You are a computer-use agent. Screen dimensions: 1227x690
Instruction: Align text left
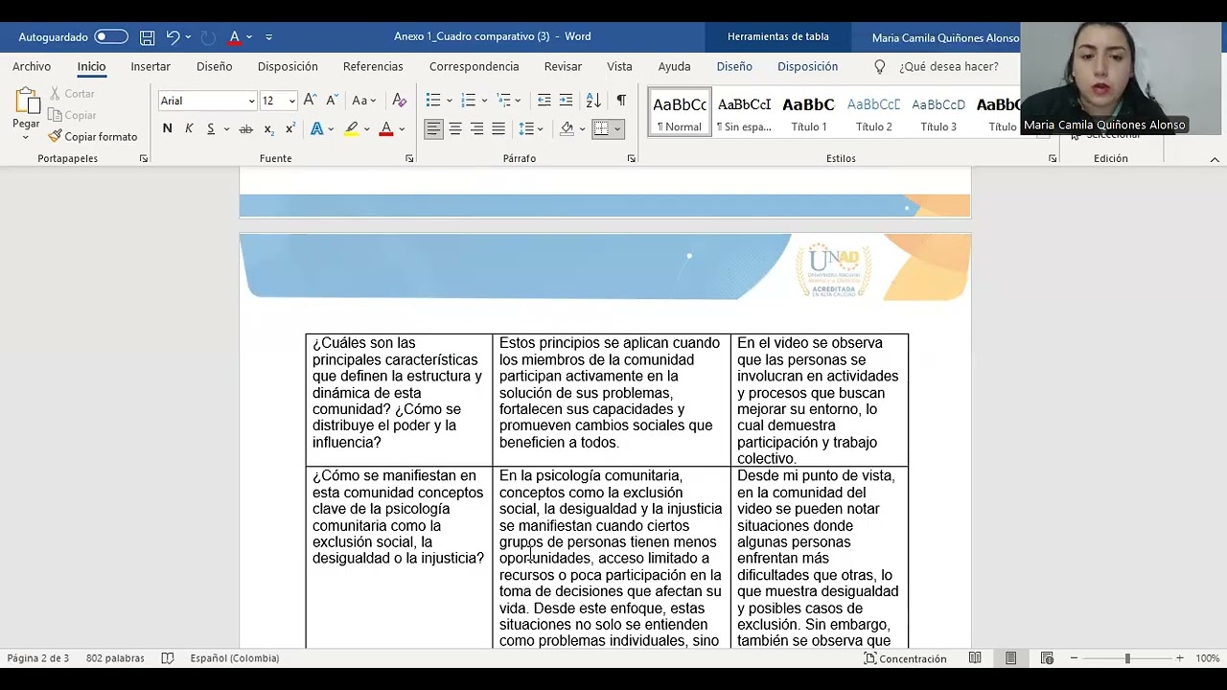pyautogui.click(x=433, y=128)
